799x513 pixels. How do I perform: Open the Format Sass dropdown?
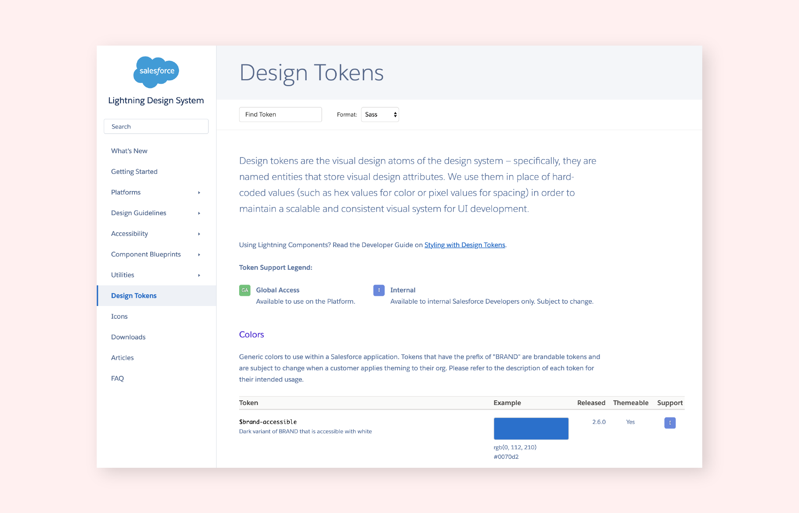[380, 115]
